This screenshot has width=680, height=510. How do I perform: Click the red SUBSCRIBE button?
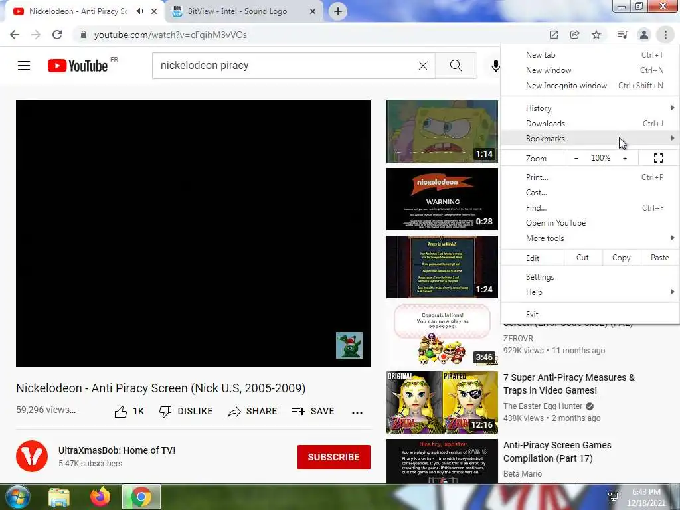click(333, 457)
